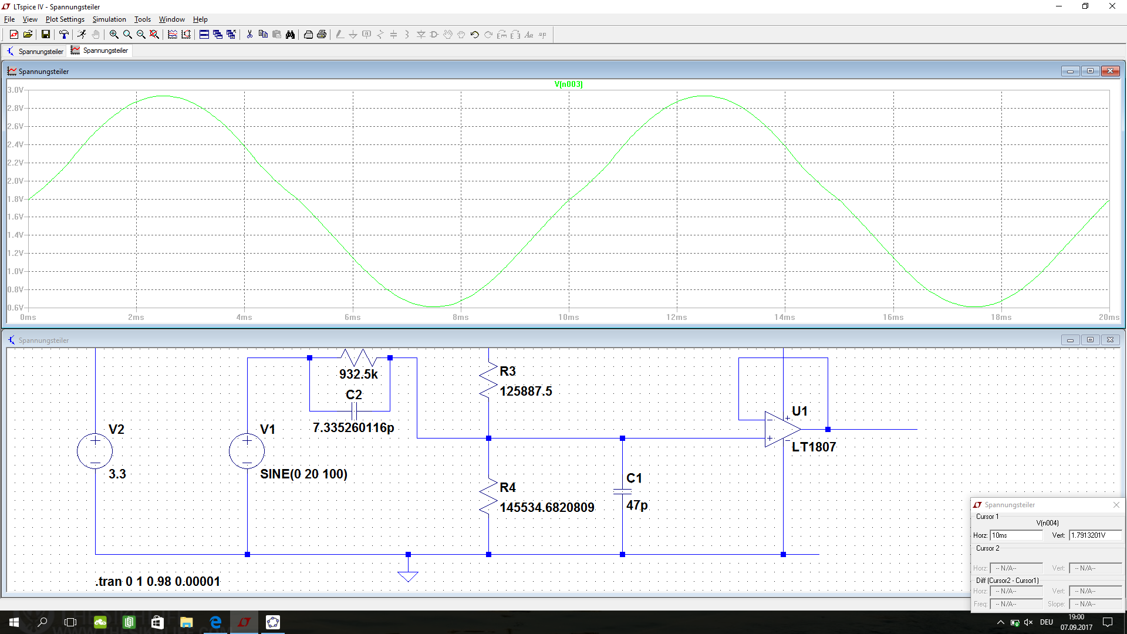Click the Place Ground toolbar icon
Screen dimensions: 1127x634
coord(353,35)
